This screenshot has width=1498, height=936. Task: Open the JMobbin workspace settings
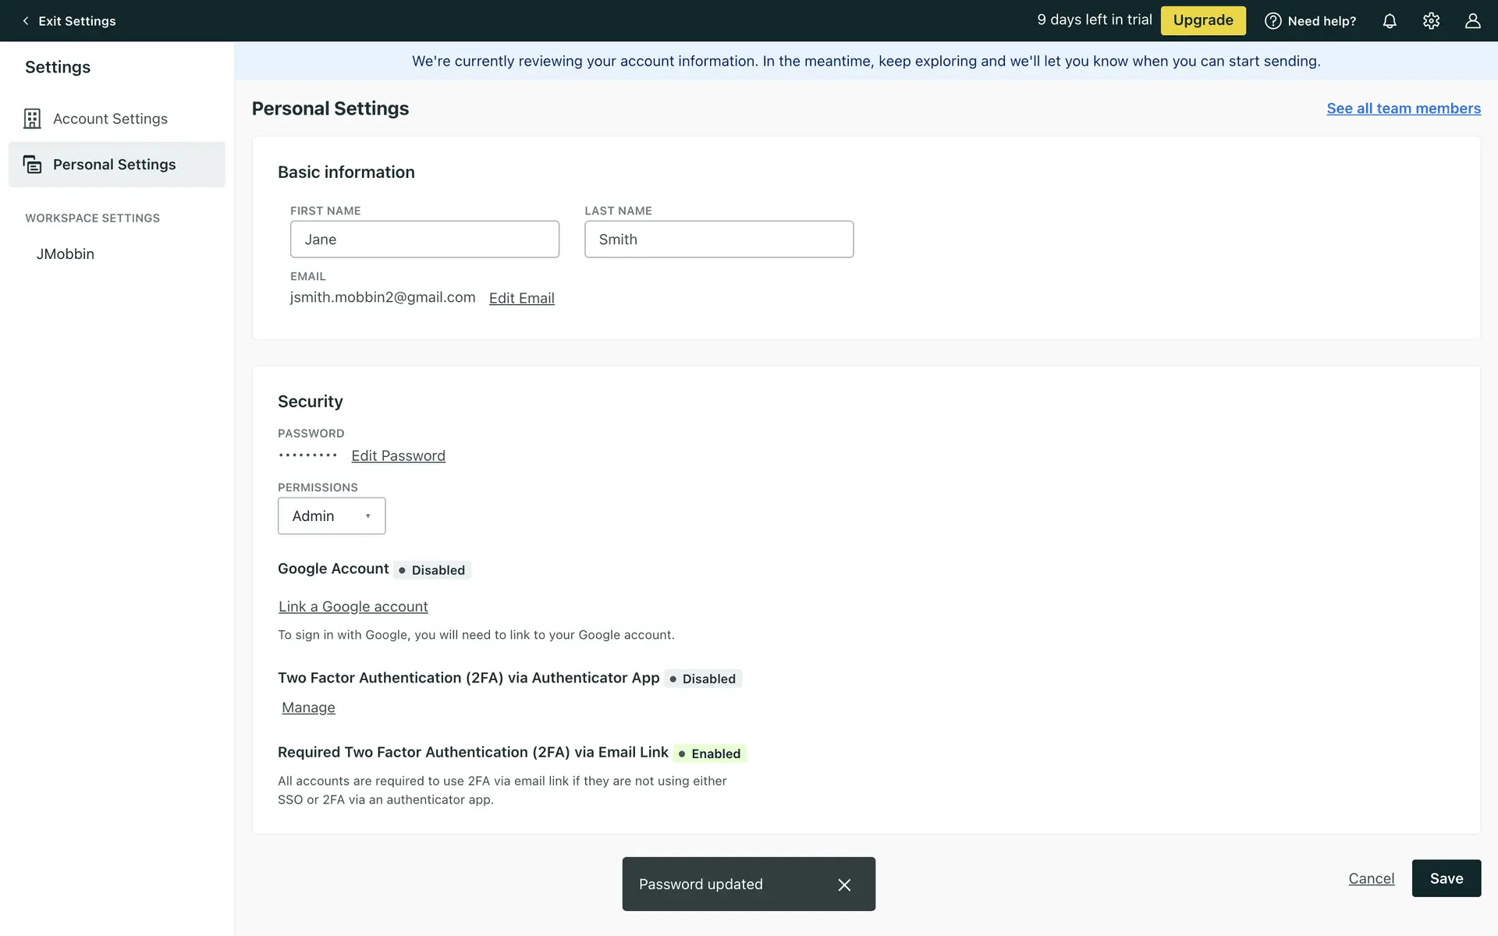pyautogui.click(x=66, y=254)
